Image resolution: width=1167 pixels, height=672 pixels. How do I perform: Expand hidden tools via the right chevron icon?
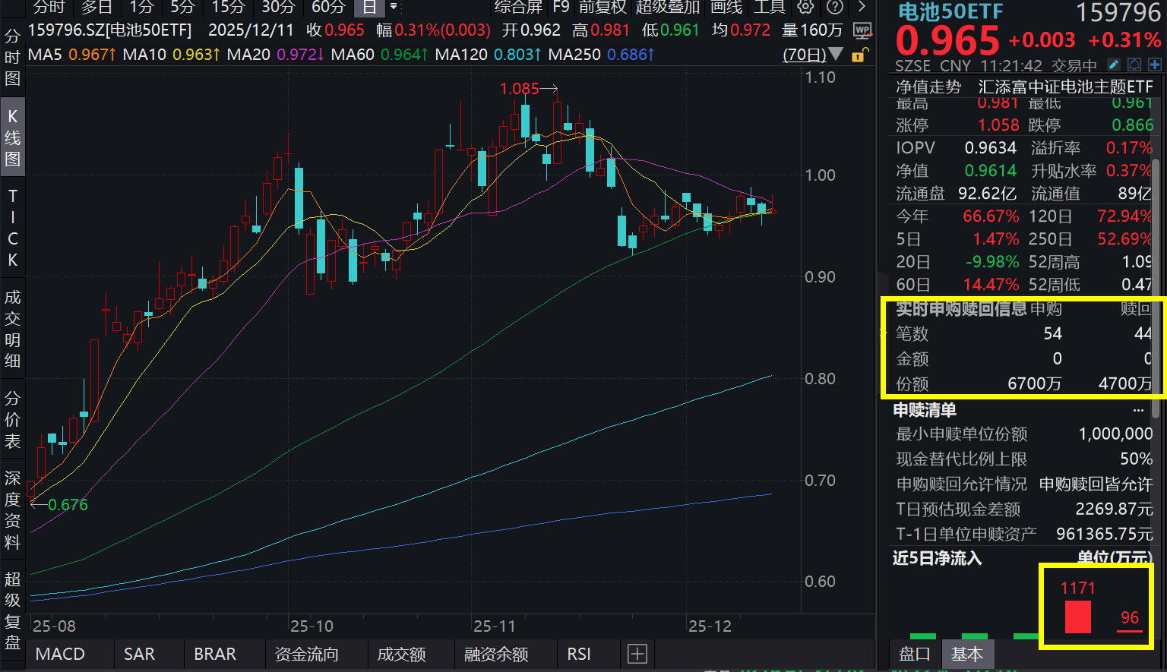pos(862,7)
